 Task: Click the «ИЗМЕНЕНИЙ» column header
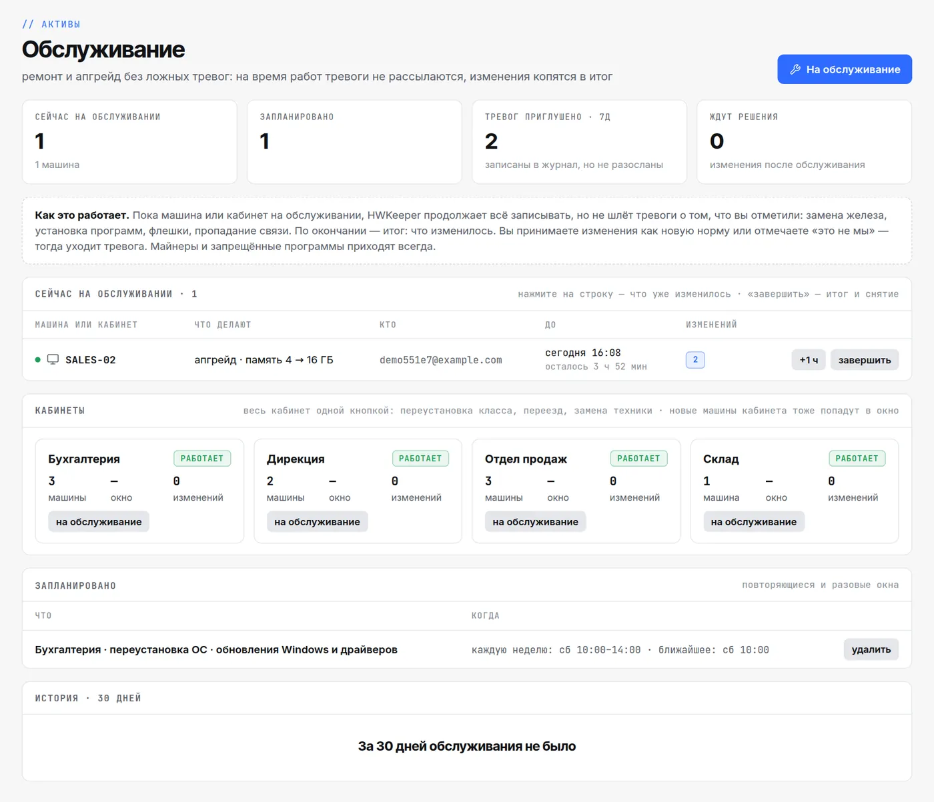coord(711,325)
